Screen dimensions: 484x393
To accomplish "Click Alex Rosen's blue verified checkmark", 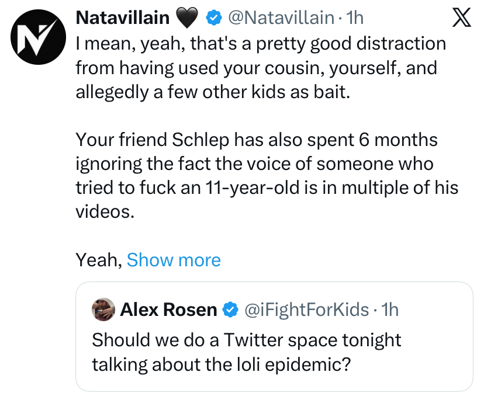I will (230, 309).
